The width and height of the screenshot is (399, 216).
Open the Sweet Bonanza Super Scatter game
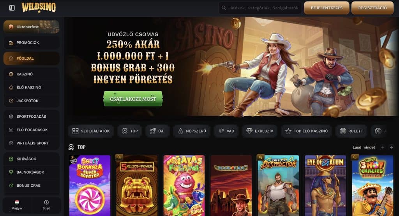pyautogui.click(x=90, y=186)
